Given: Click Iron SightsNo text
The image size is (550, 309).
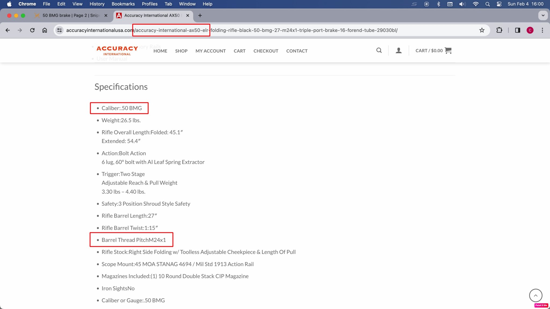Looking at the screenshot, I should (x=118, y=288).
